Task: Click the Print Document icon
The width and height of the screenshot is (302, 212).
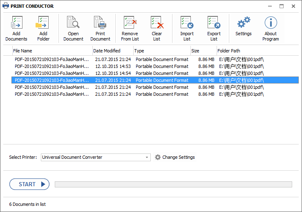Action: coord(100,23)
